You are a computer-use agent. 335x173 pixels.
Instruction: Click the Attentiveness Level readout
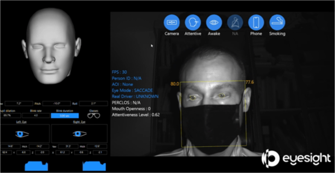tap(136, 115)
